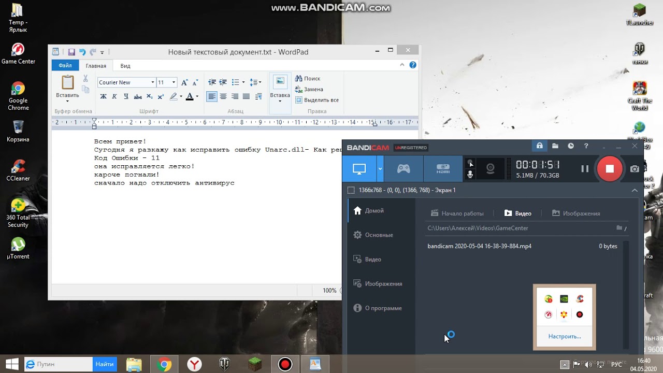The width and height of the screenshot is (663, 373).
Task: Click Поиск to find text
Action: pyautogui.click(x=308, y=79)
